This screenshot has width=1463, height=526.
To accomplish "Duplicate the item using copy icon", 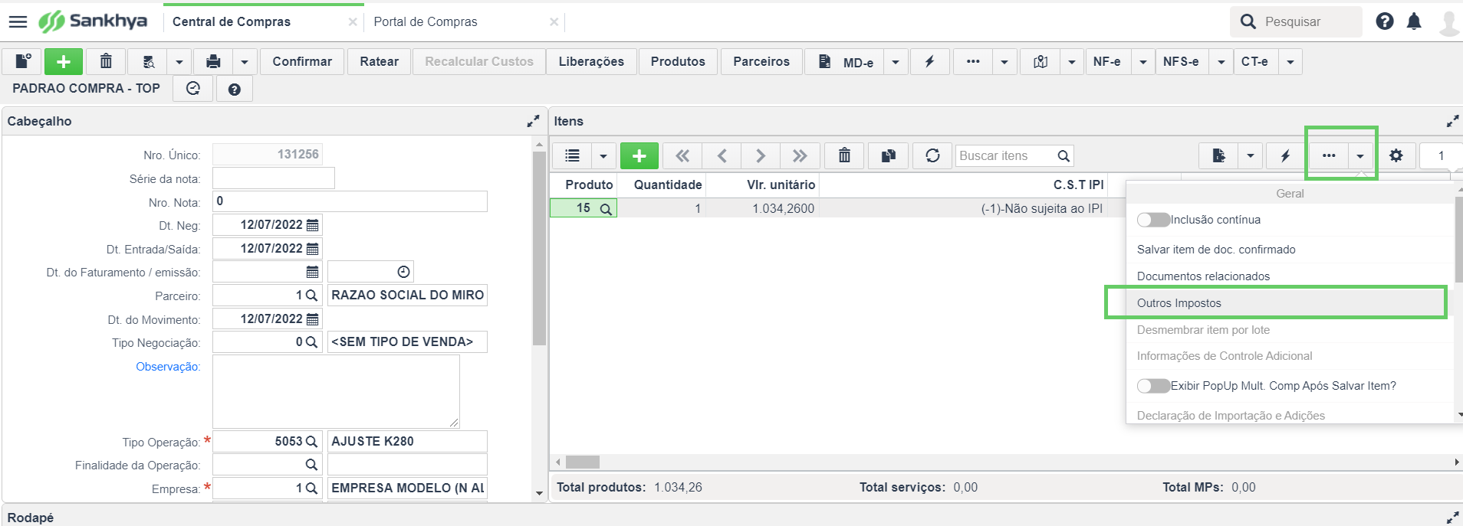I will pyautogui.click(x=889, y=155).
